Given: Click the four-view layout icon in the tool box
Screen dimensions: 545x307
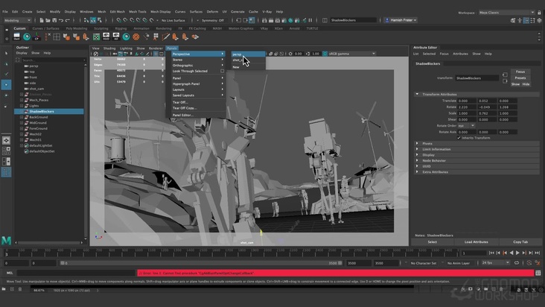Looking at the screenshot, I should (6, 151).
